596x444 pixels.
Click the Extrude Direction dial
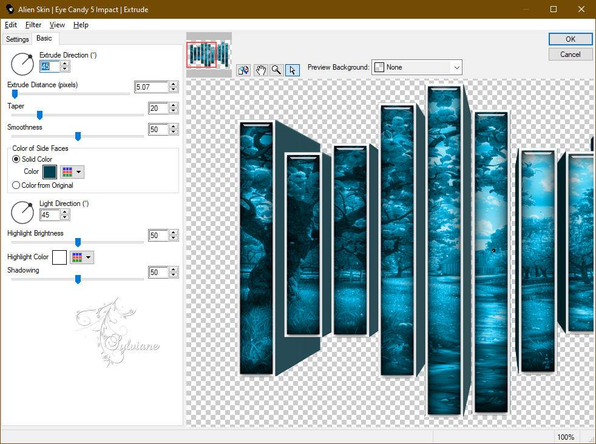pyautogui.click(x=22, y=64)
